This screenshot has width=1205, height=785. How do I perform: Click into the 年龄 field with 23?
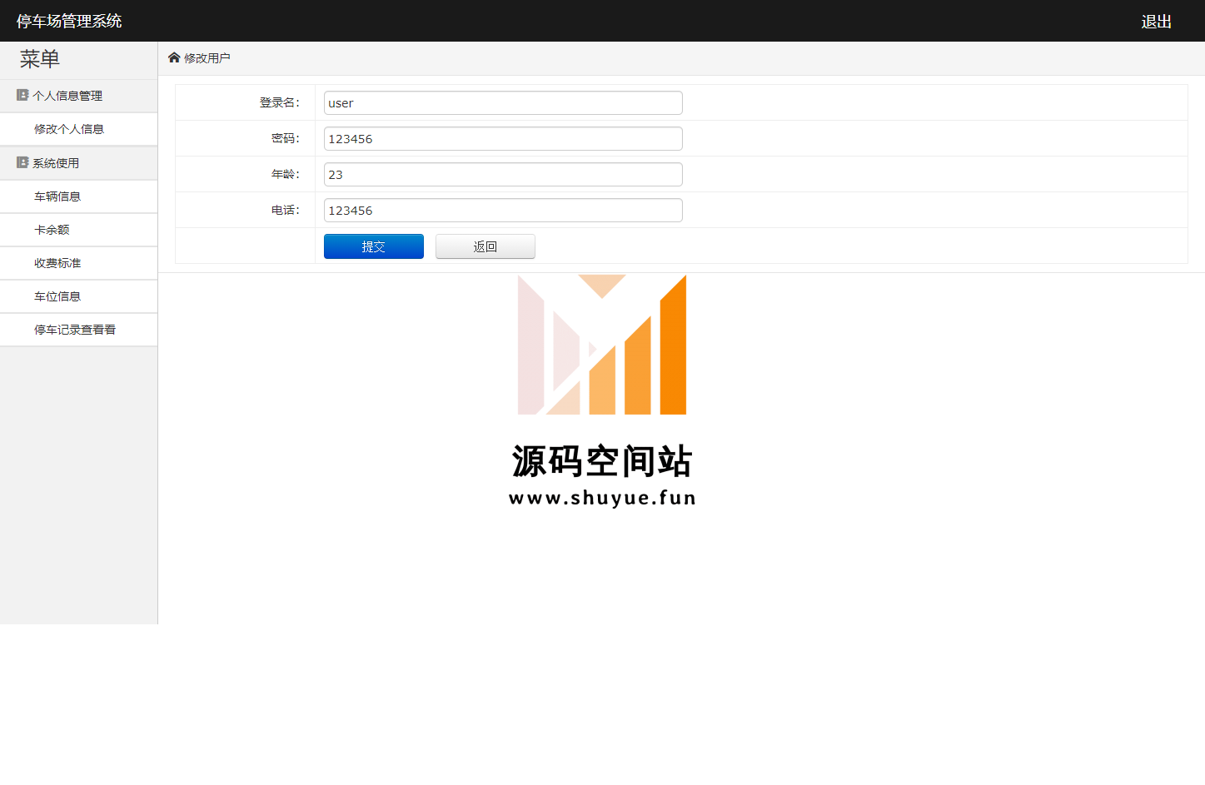(503, 175)
